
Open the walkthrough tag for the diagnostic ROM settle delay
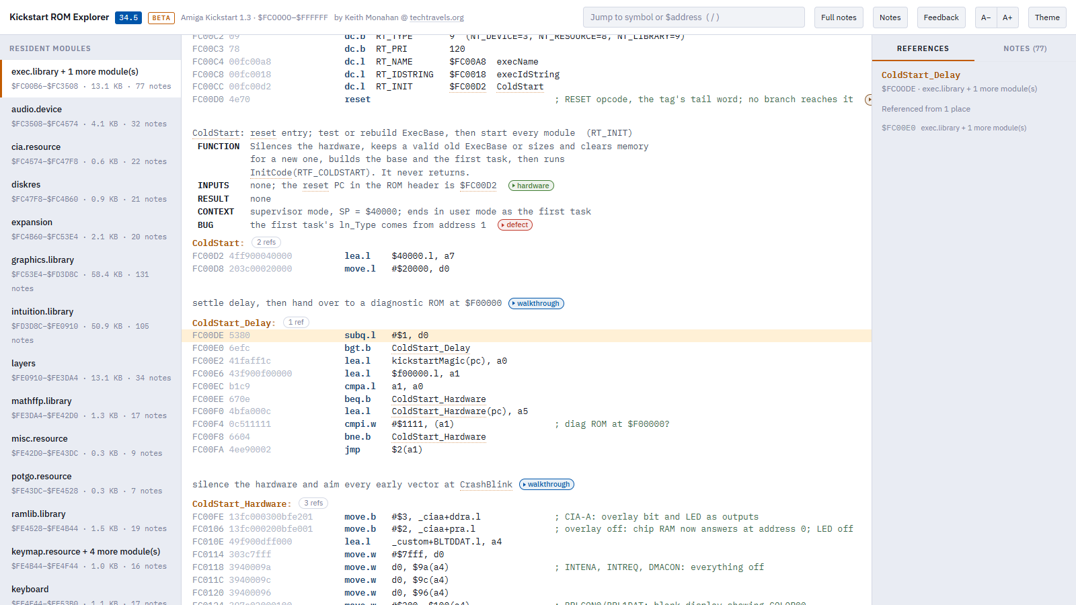536,304
